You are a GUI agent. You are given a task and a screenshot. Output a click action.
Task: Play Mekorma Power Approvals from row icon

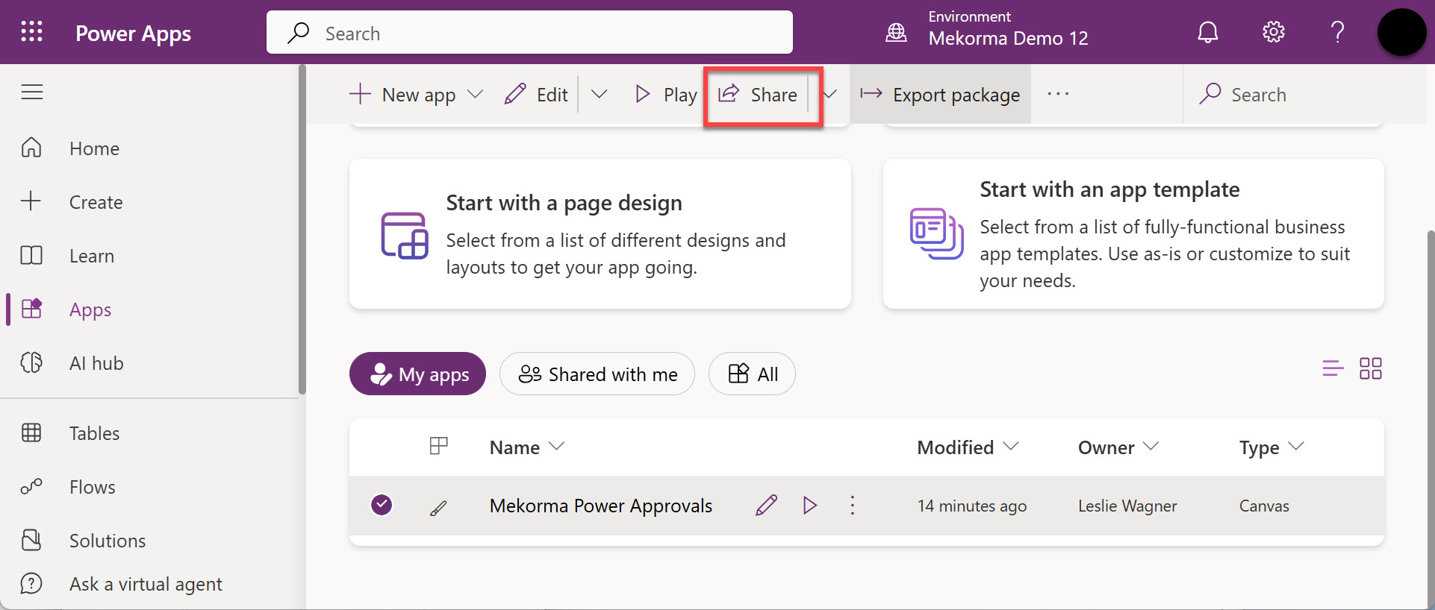tap(809, 506)
